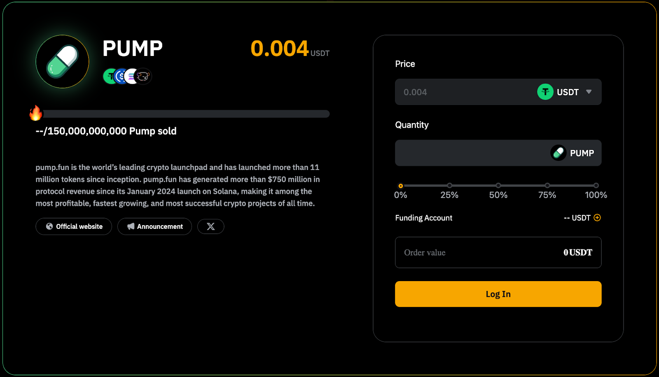Open the Official website link

click(x=74, y=226)
